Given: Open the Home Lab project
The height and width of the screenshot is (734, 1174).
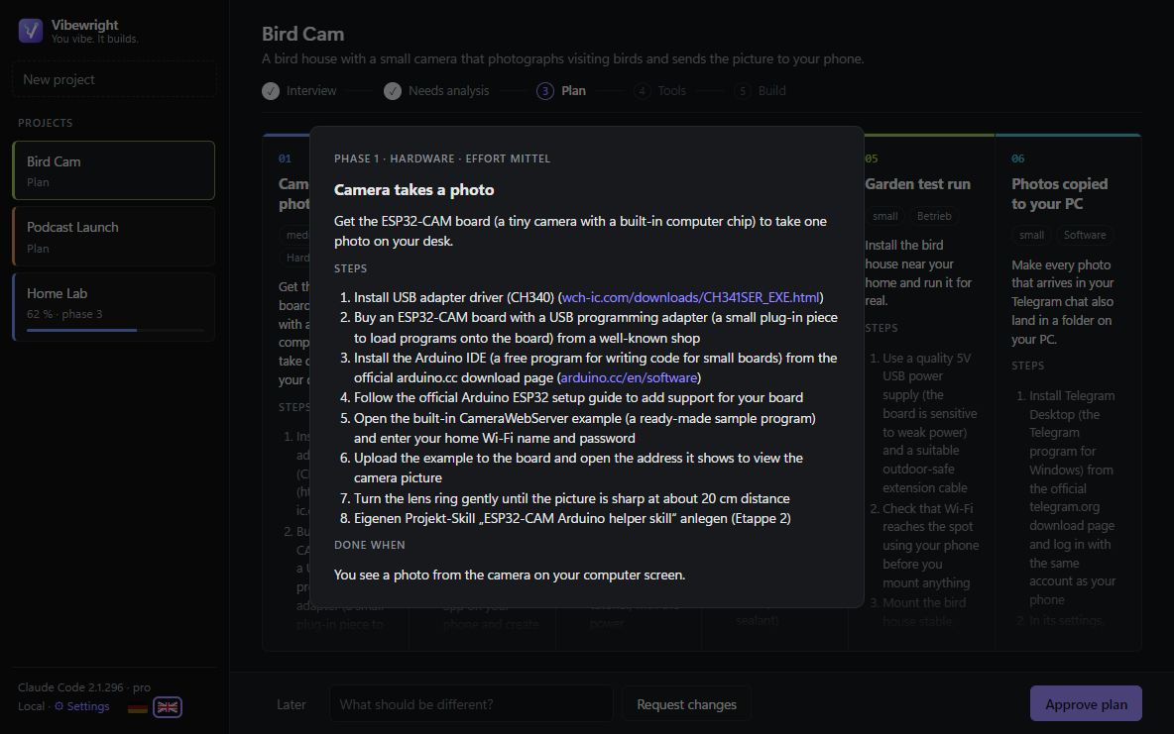Looking at the screenshot, I should pyautogui.click(x=114, y=307).
